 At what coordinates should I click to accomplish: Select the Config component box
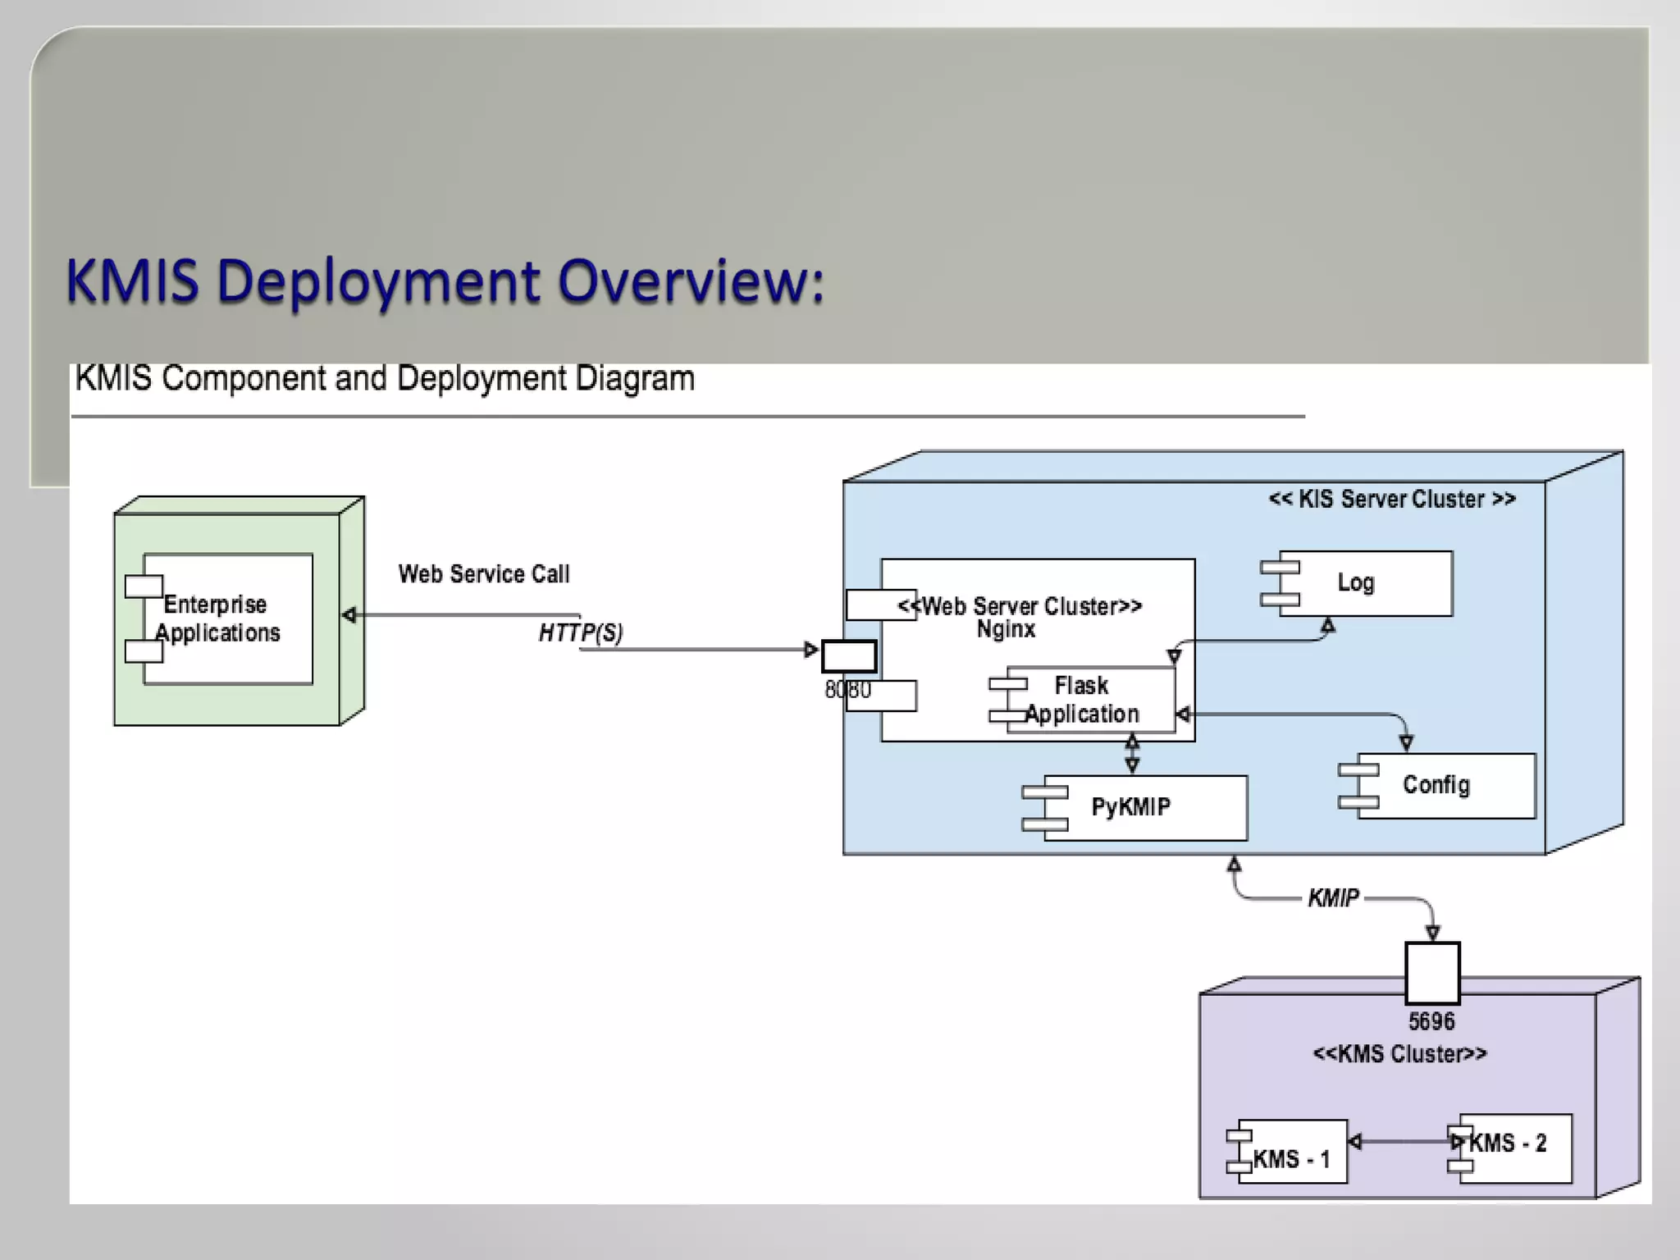pos(1445,786)
